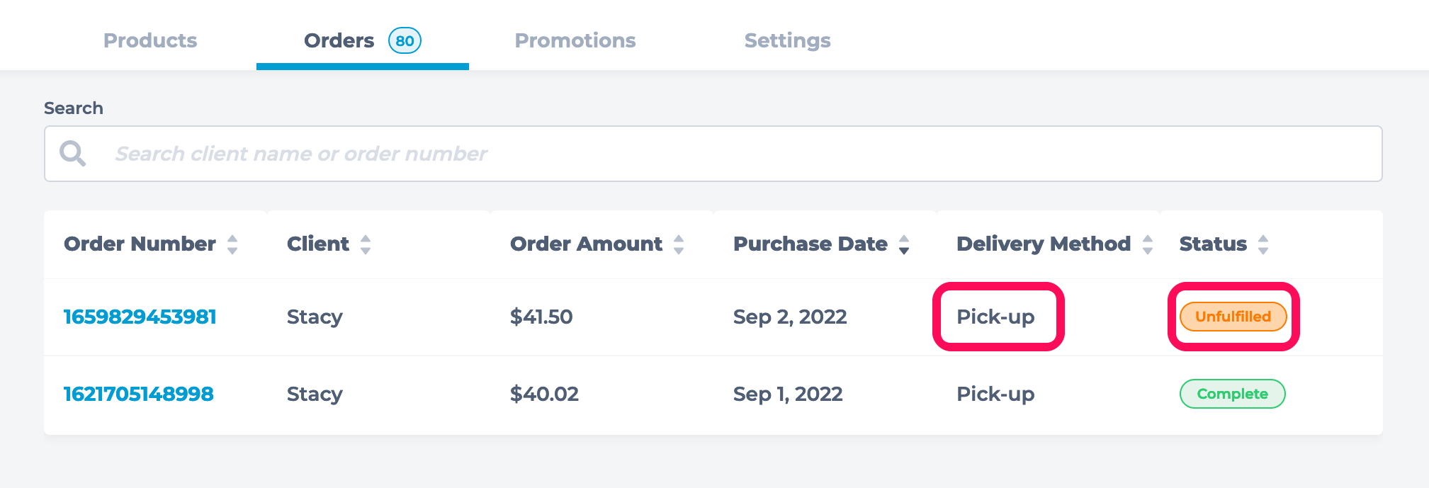Focus the client name search field
Screen dimensions: 1429x488
[x=713, y=154]
